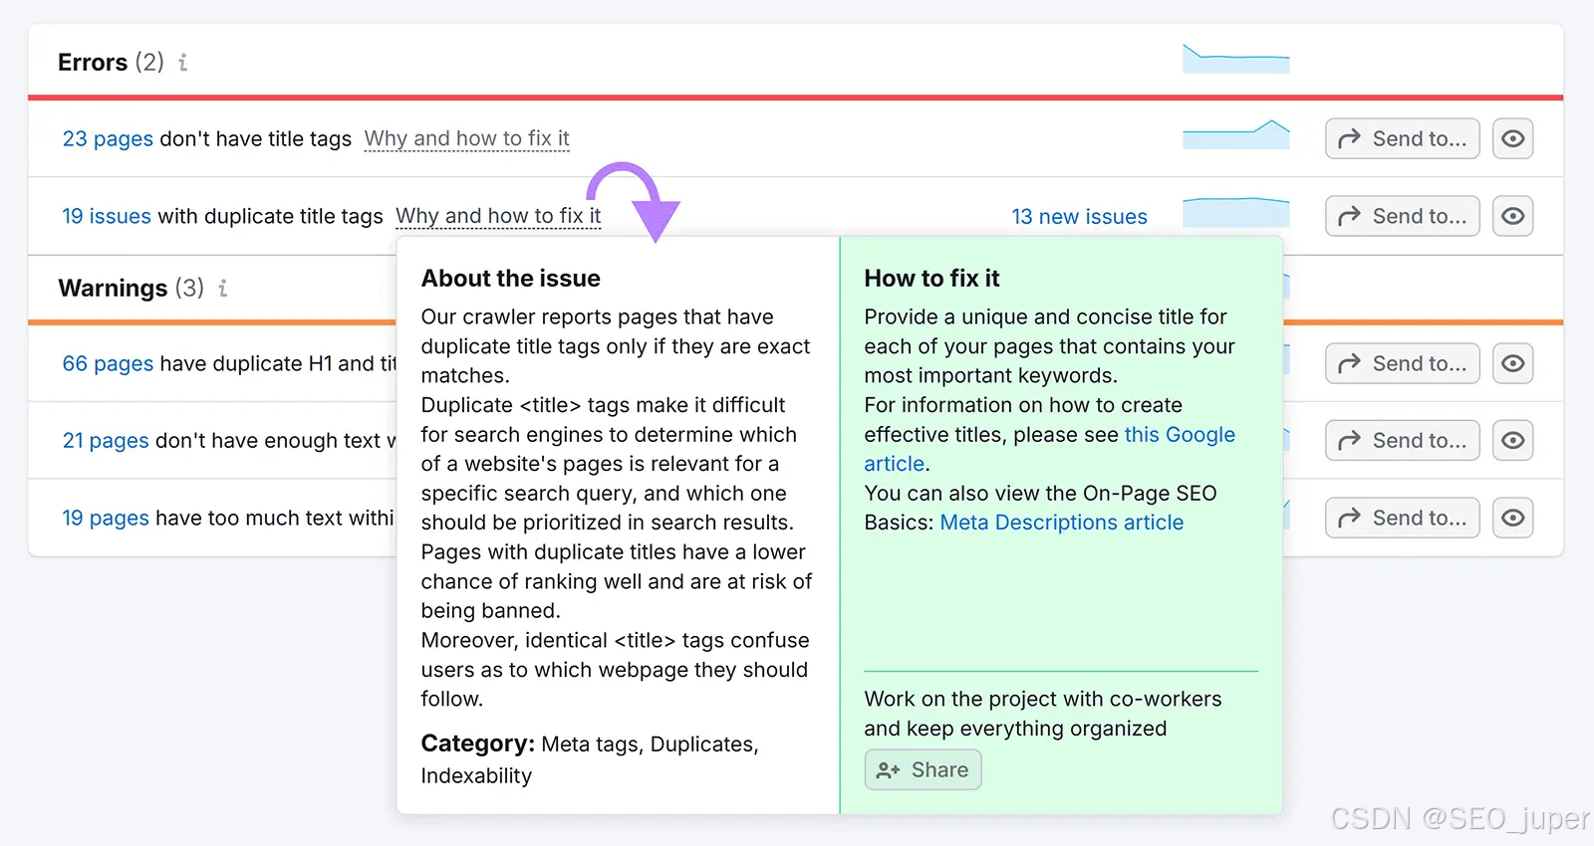1594x846 pixels.
Task: Click the Share button in popup
Action: coord(923,769)
